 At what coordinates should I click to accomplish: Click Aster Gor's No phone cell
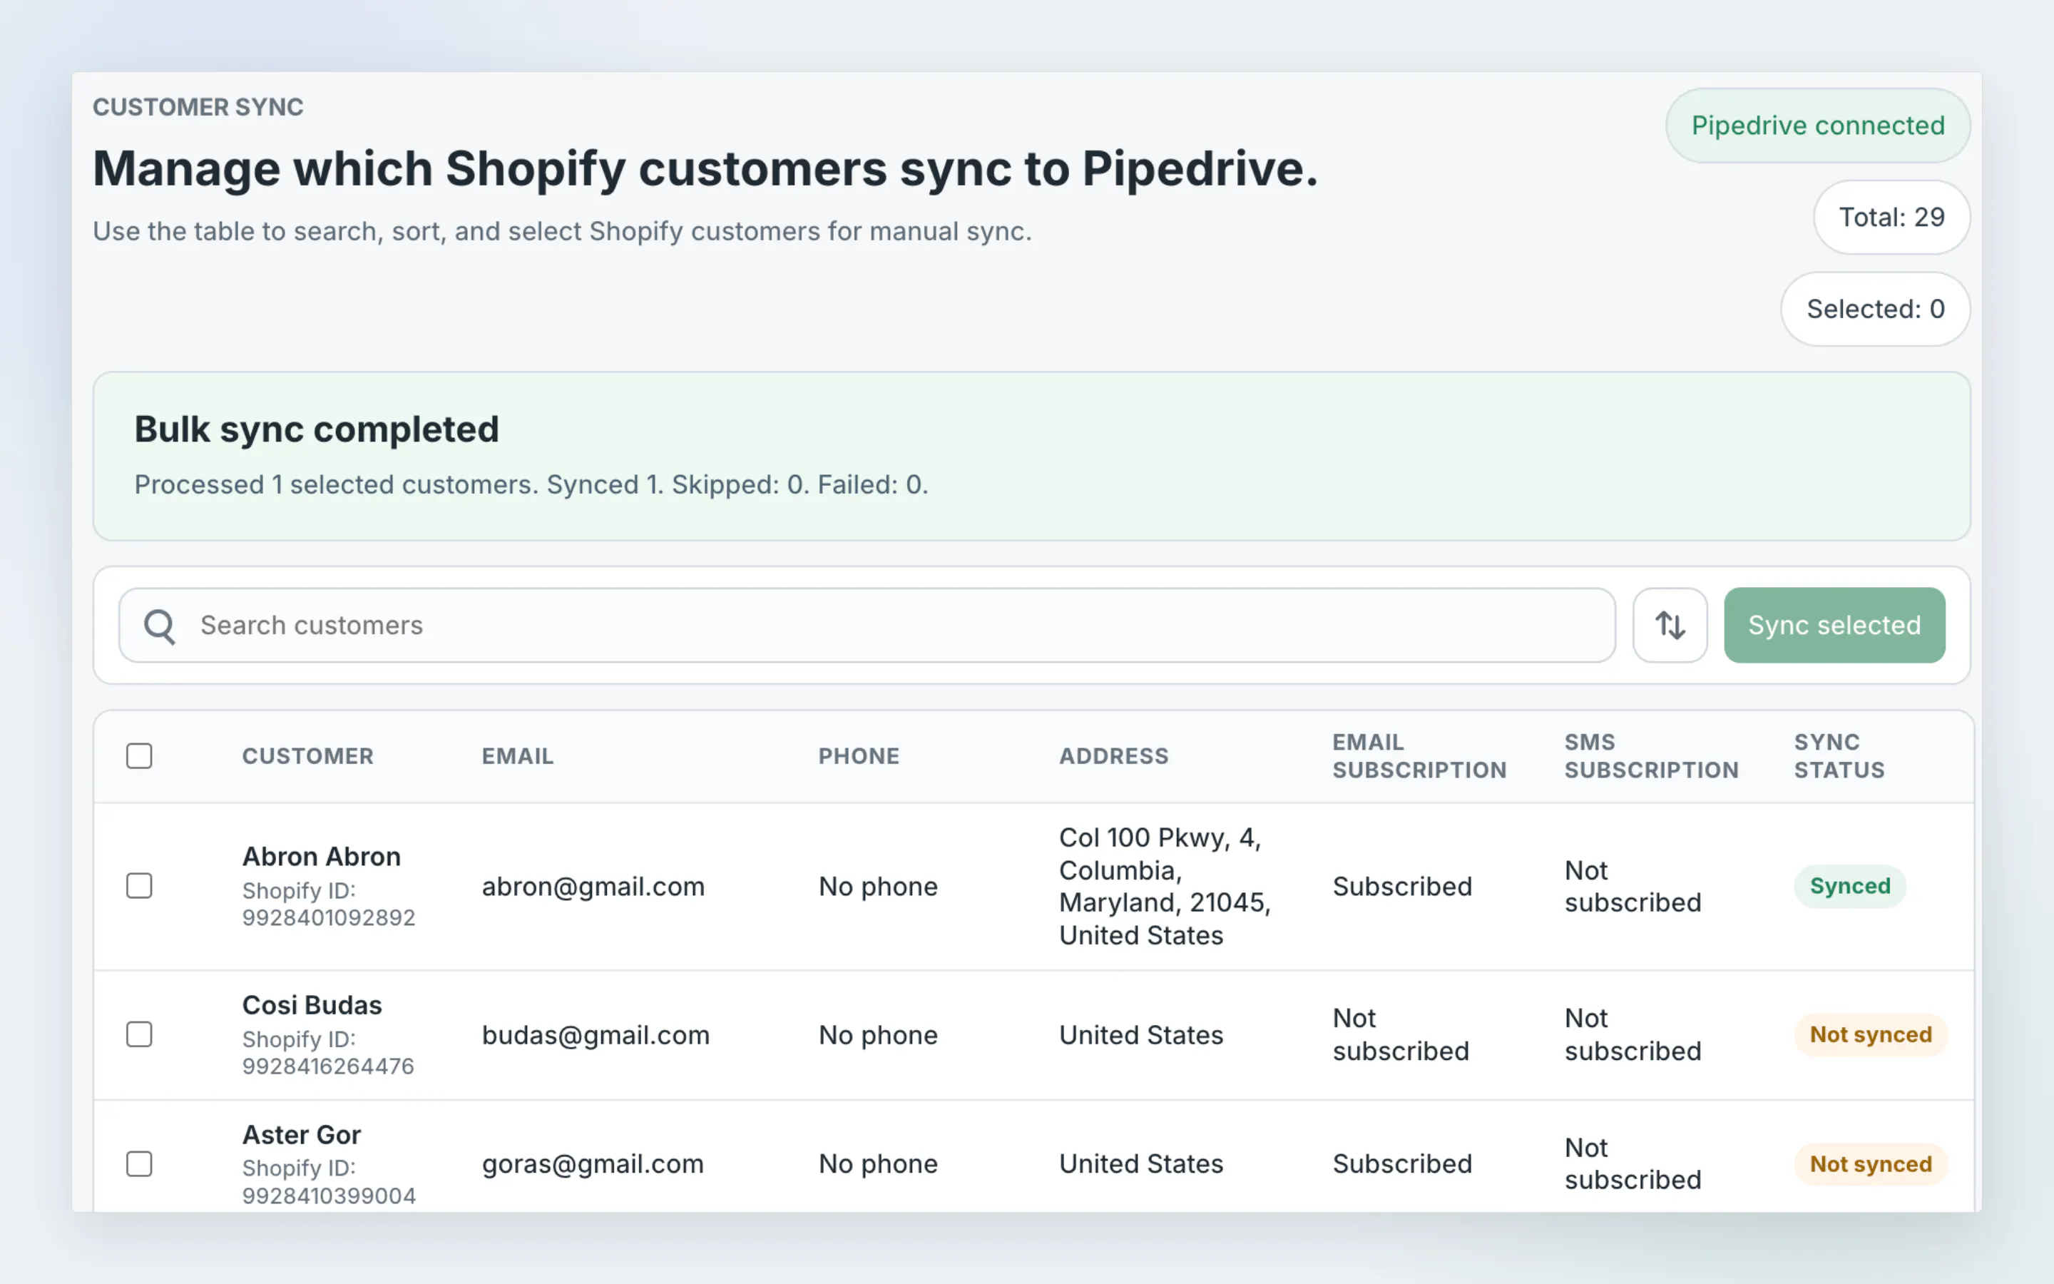(879, 1164)
